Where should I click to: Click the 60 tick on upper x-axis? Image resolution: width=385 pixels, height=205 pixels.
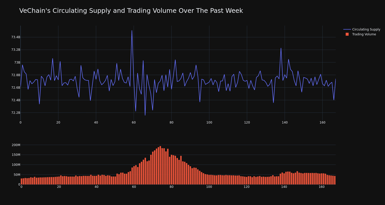pos(134,122)
